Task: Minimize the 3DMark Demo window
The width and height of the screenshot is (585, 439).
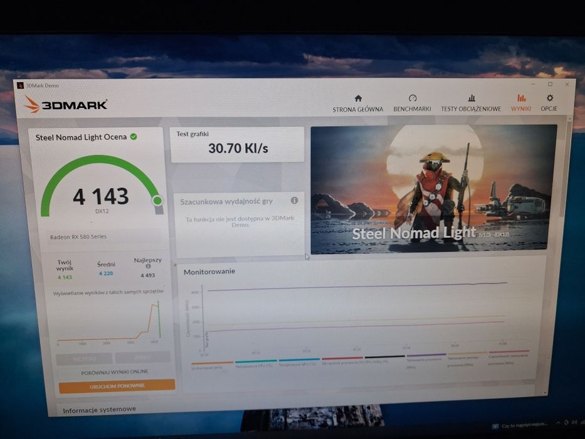Action: click(533, 83)
